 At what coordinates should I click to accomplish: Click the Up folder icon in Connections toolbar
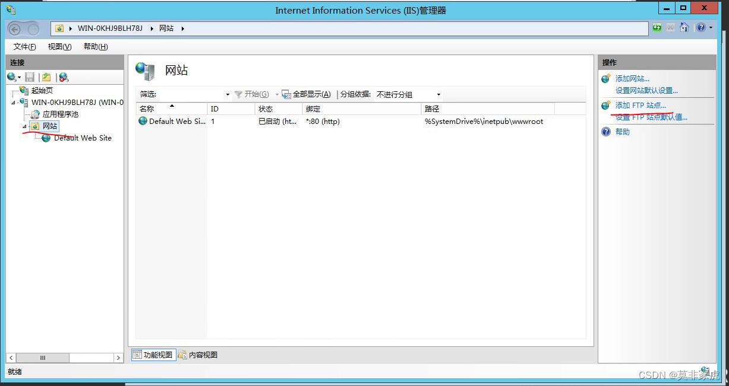[x=46, y=77]
